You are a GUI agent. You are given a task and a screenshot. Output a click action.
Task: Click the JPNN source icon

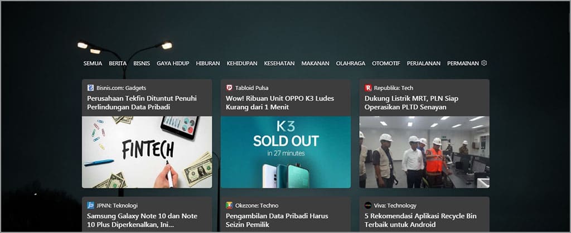pos(90,205)
